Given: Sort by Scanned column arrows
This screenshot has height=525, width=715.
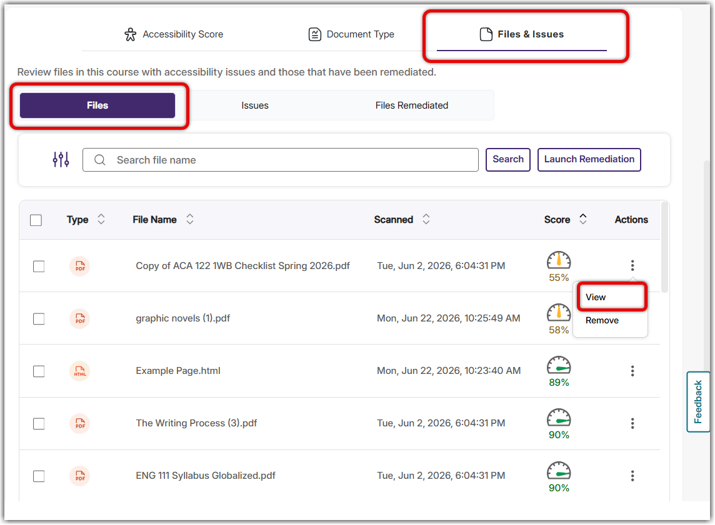Looking at the screenshot, I should pyautogui.click(x=426, y=220).
